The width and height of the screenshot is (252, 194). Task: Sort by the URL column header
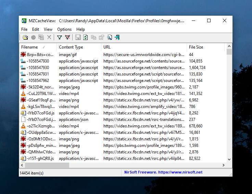[144, 47]
